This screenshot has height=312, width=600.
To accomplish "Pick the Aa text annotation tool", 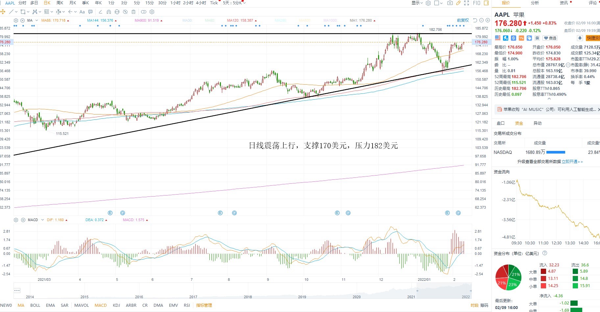I will 82,12.
